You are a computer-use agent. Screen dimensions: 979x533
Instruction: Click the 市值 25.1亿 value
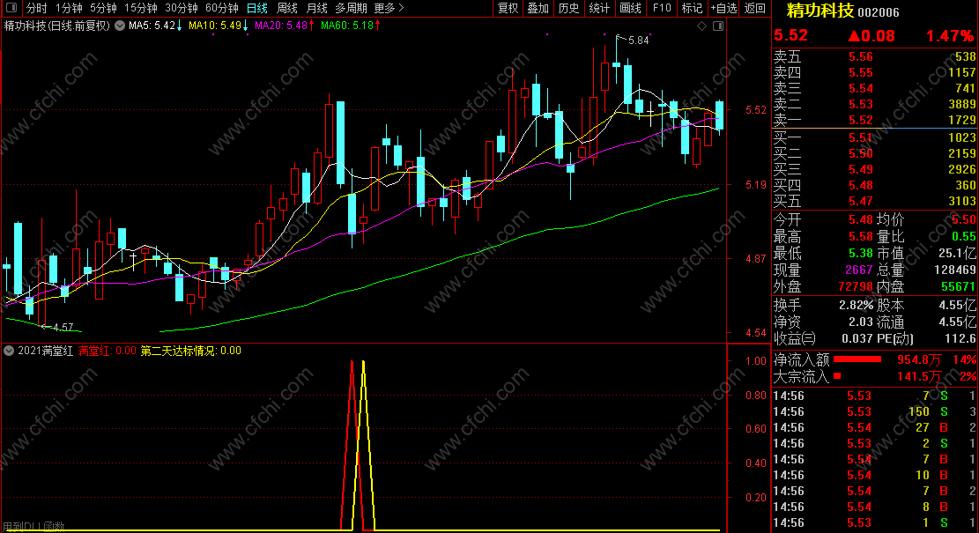coord(957,254)
